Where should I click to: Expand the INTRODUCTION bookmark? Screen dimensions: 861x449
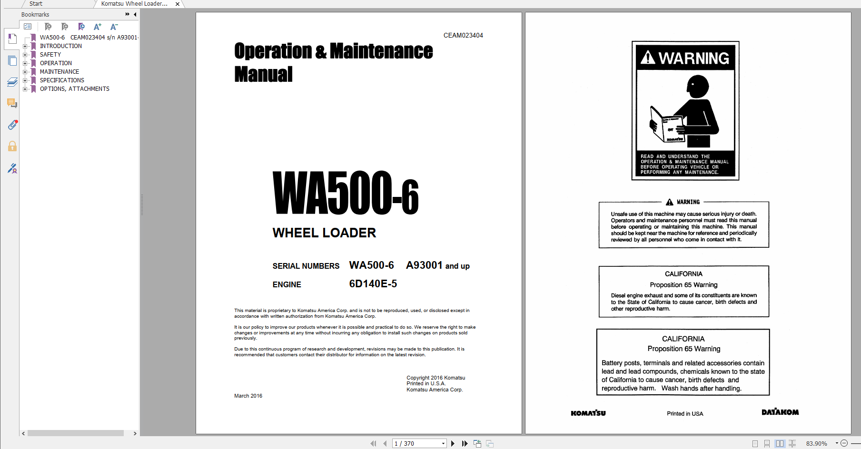(x=25, y=46)
